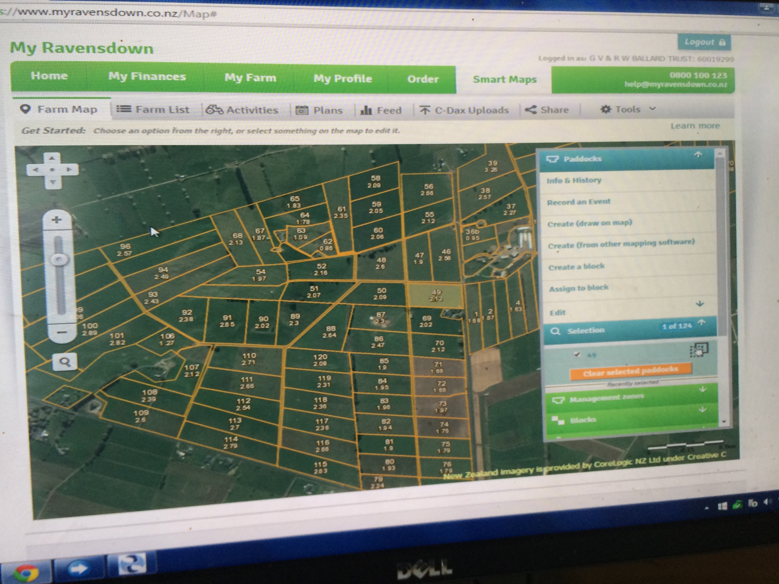Screen dimensions: 779x584
Task: Open the My Farm menu
Action: [250, 78]
